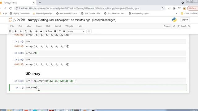The image size is (198, 111).
Task: Open PHP & MySql check bookmark
Action: click(x=67, y=13)
